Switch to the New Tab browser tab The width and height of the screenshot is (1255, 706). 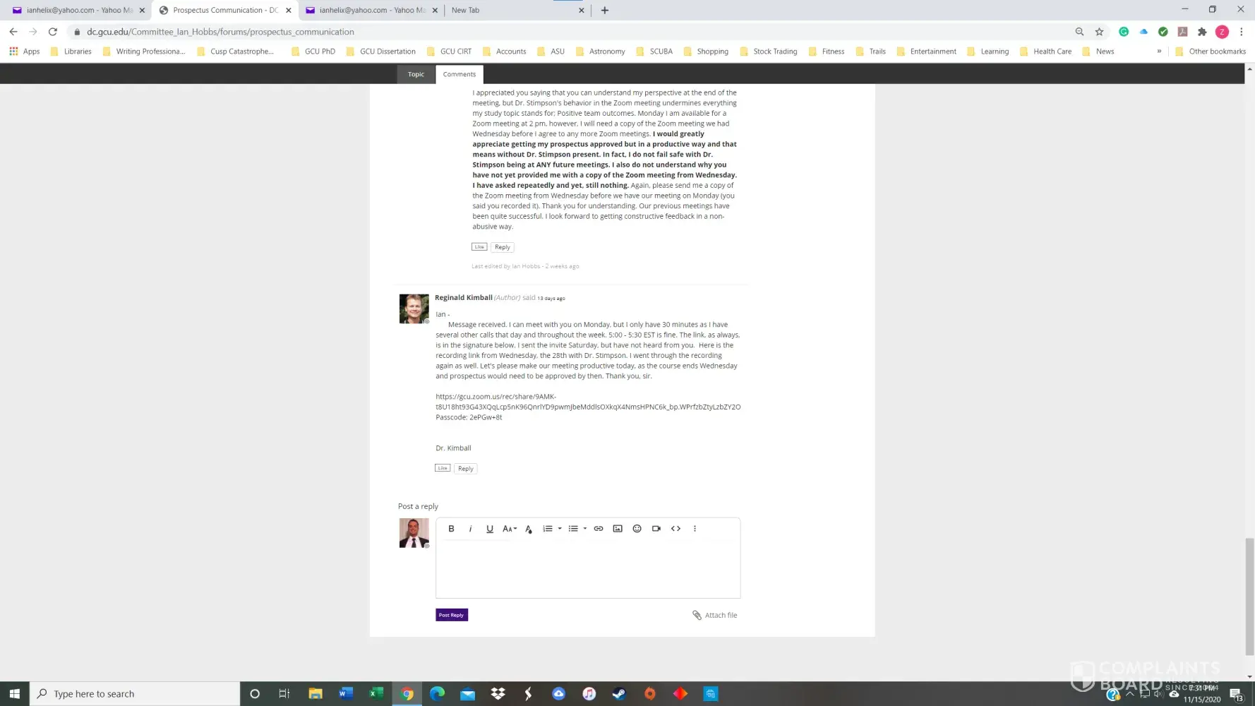(x=517, y=11)
